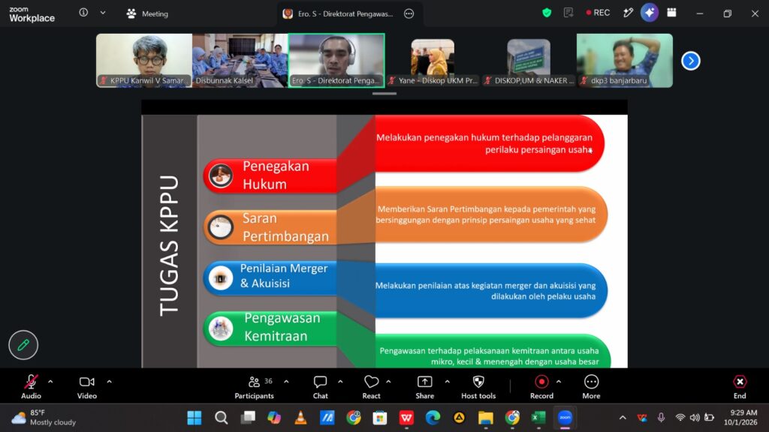Expand the Participants options arrow
This screenshot has height=432, width=769.
click(286, 382)
